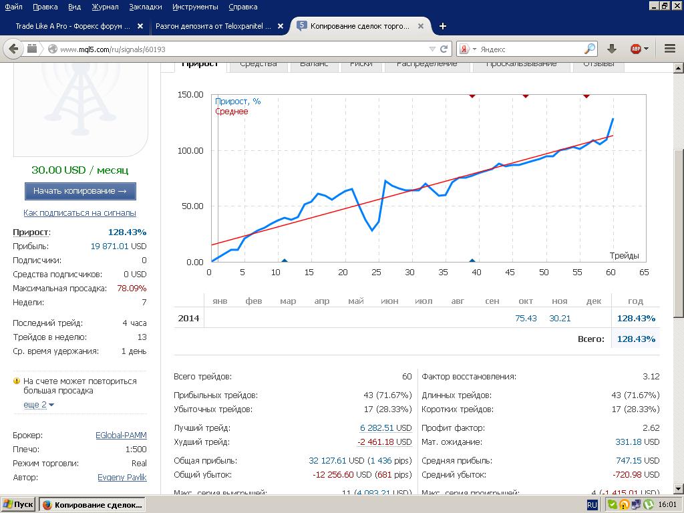Close the Копирование сделок tab
The image size is (684, 513).
coord(421,26)
